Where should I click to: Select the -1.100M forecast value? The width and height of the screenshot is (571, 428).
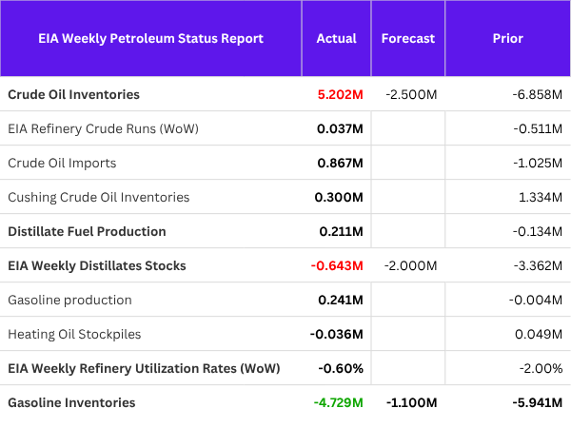coord(411,402)
